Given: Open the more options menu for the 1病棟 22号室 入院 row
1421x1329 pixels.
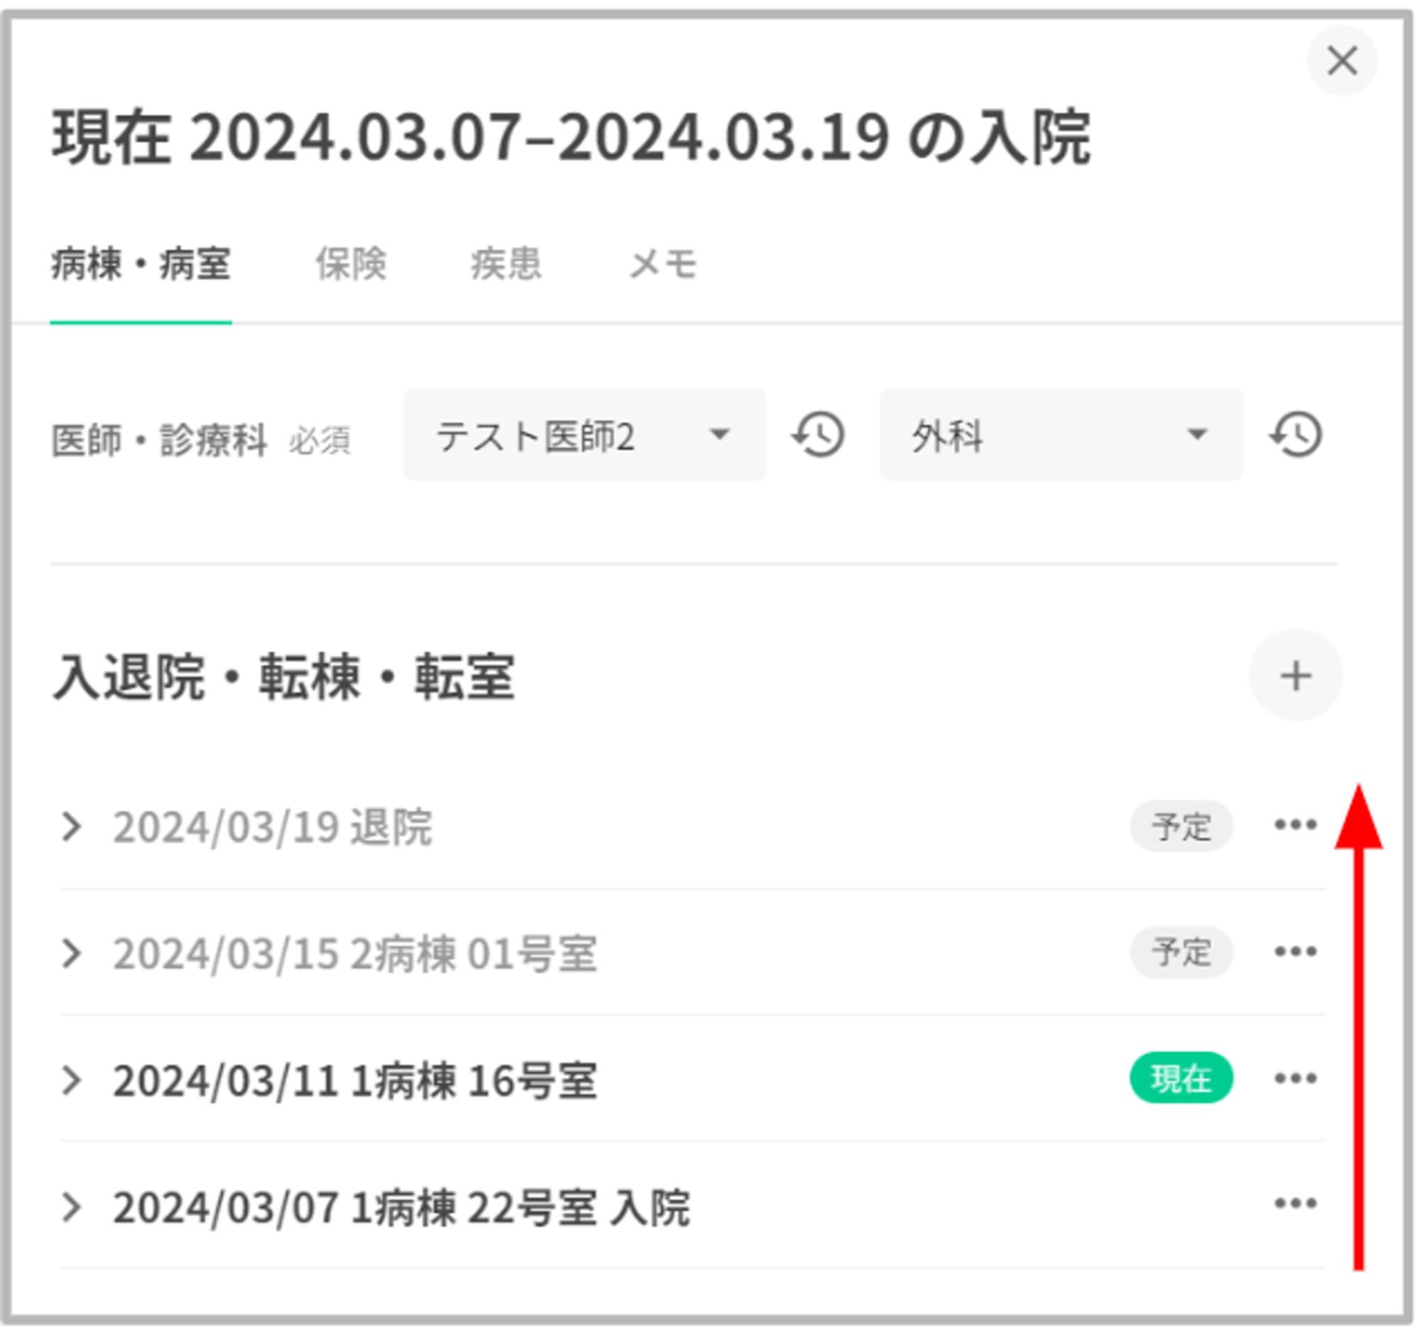Looking at the screenshot, I should coord(1295,1204).
